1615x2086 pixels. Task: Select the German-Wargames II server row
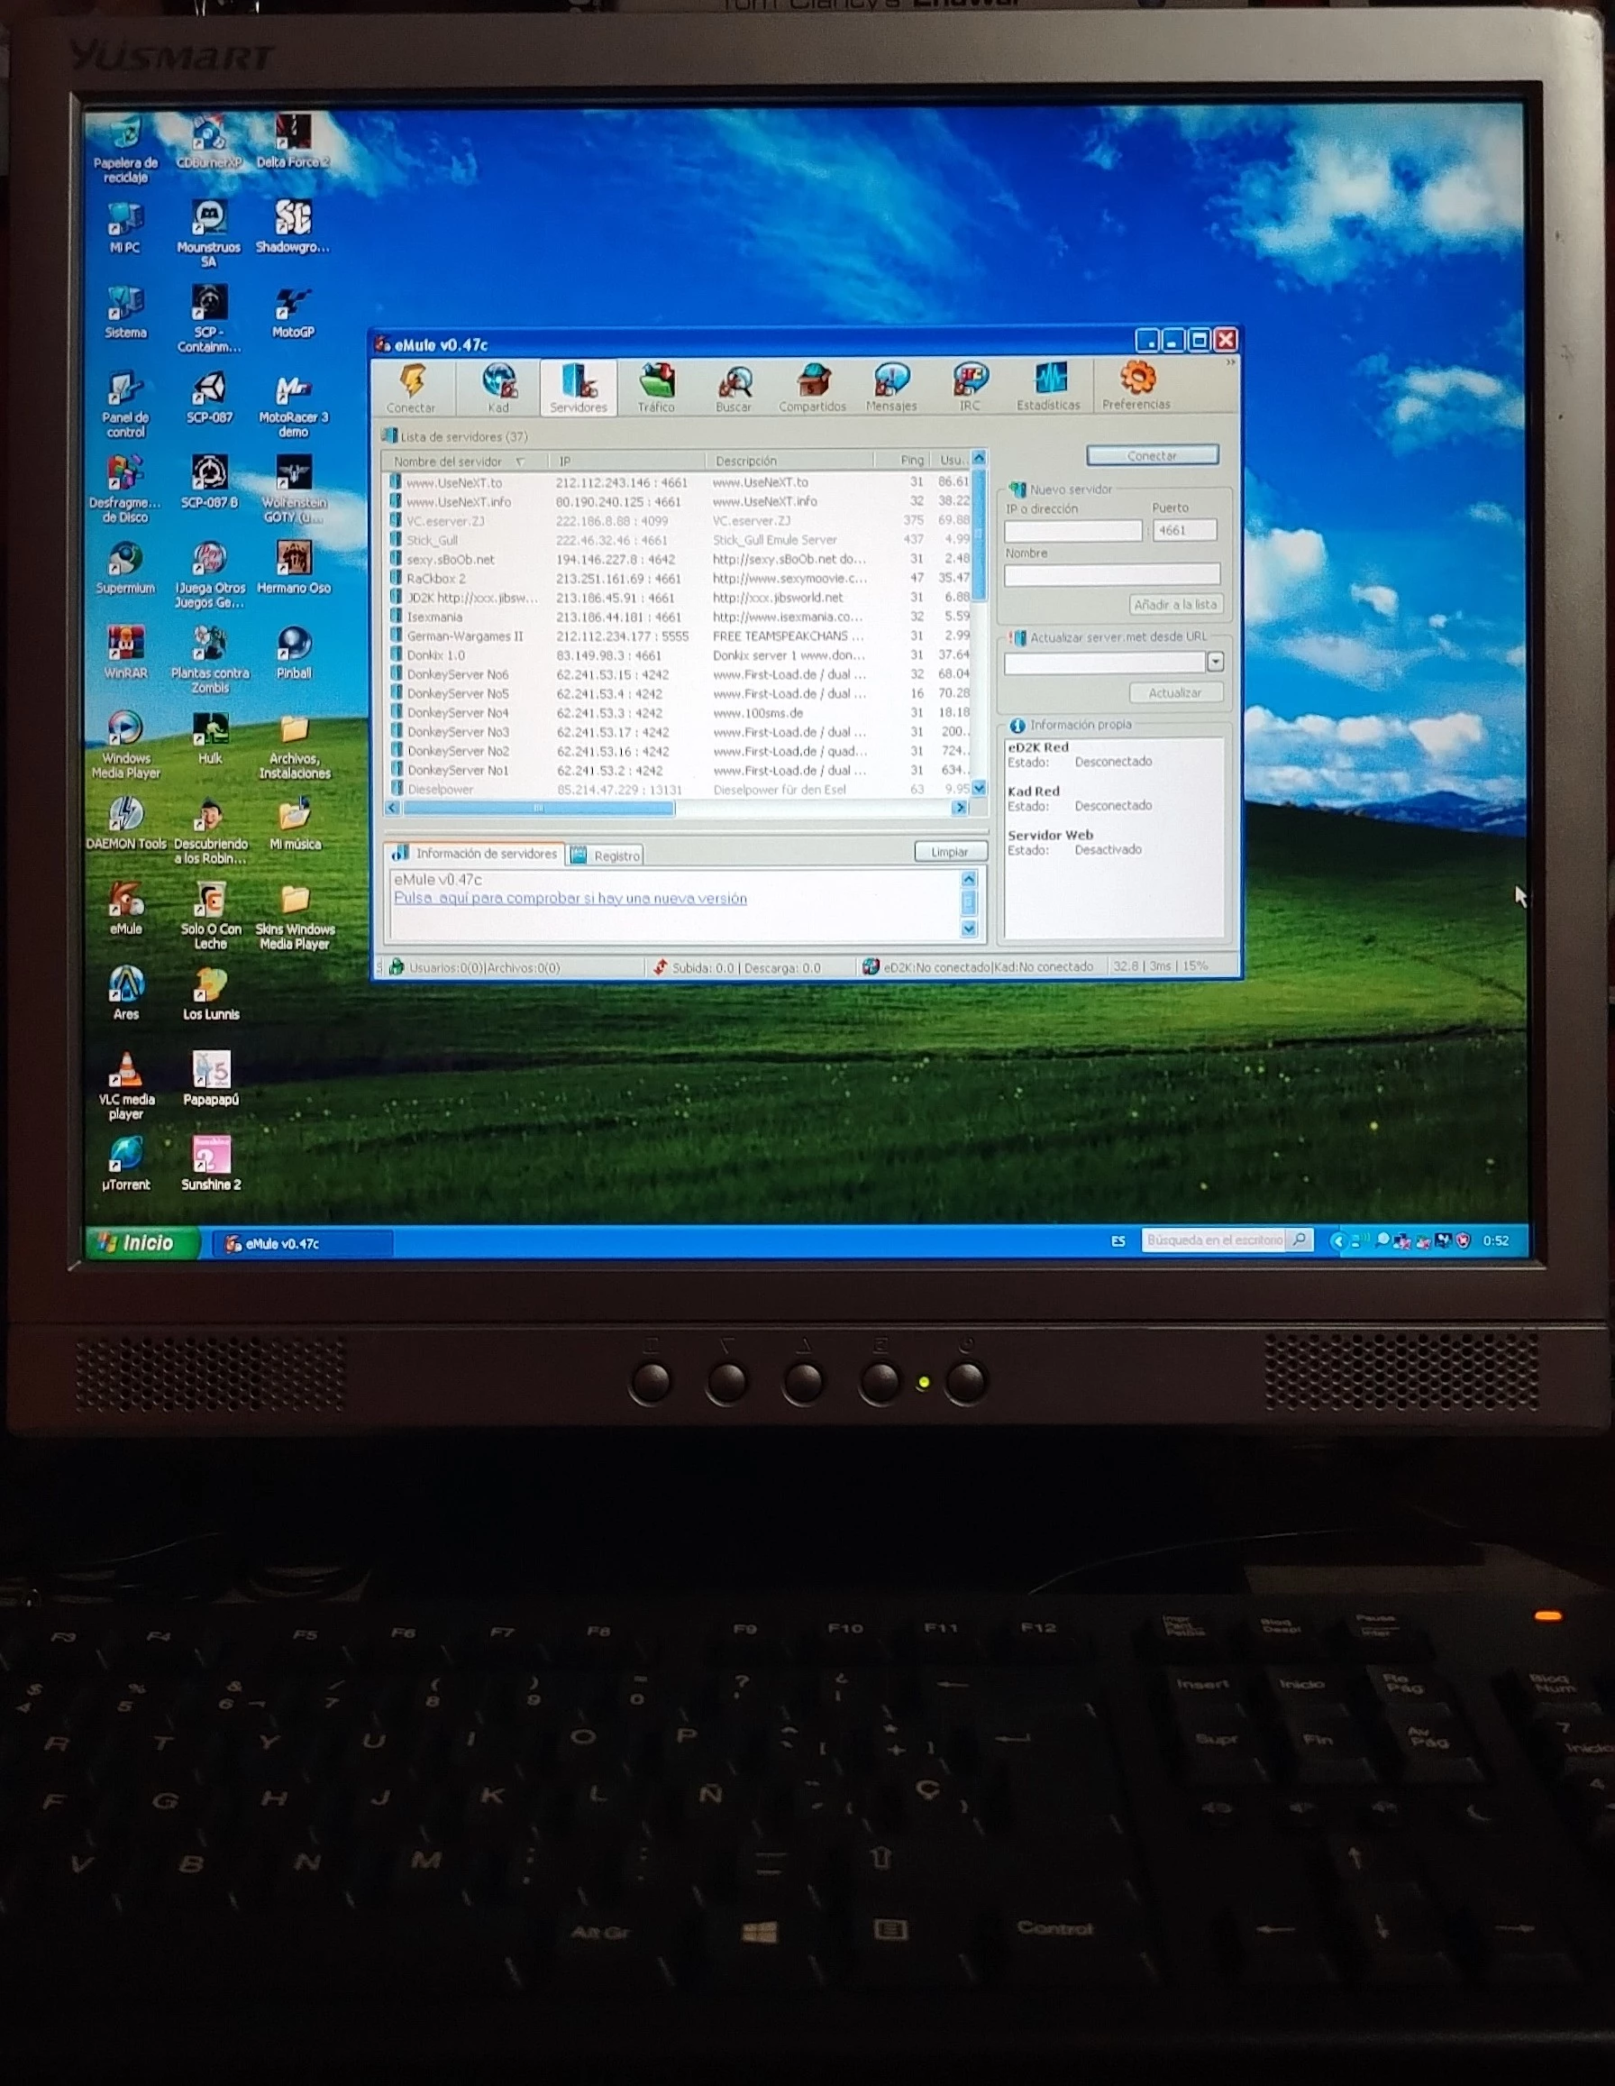679,636
